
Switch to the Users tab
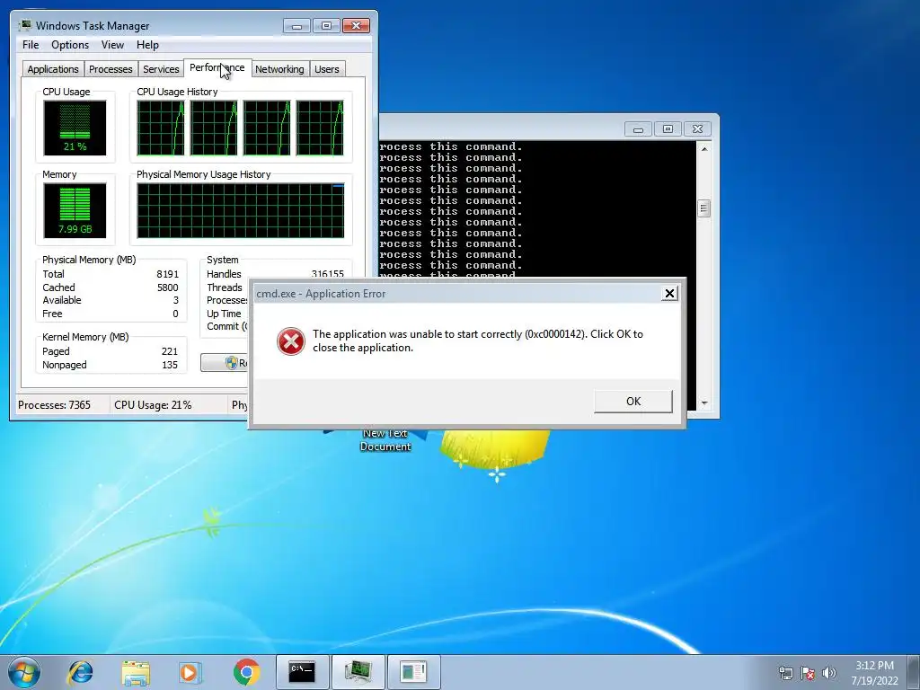(x=326, y=69)
